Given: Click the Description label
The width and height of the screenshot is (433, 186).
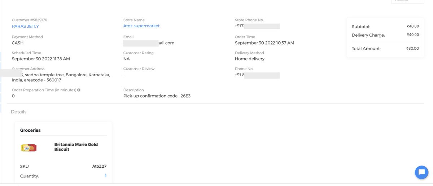Looking at the screenshot, I should (134, 90).
